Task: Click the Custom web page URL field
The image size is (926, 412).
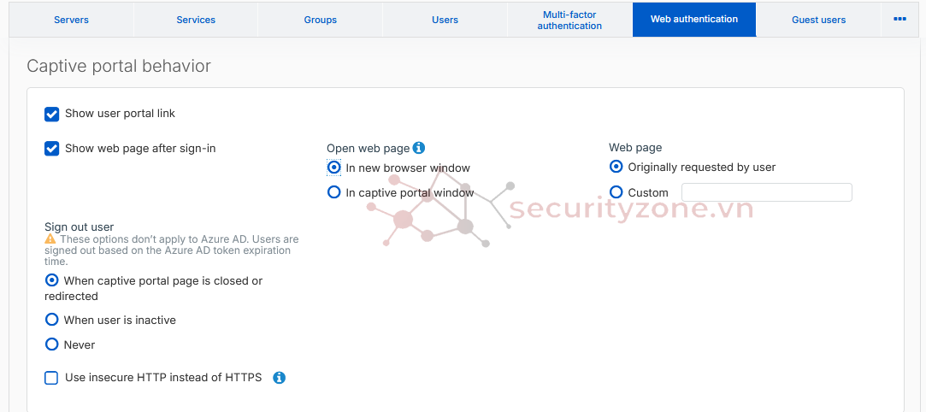Action: pyautogui.click(x=766, y=192)
